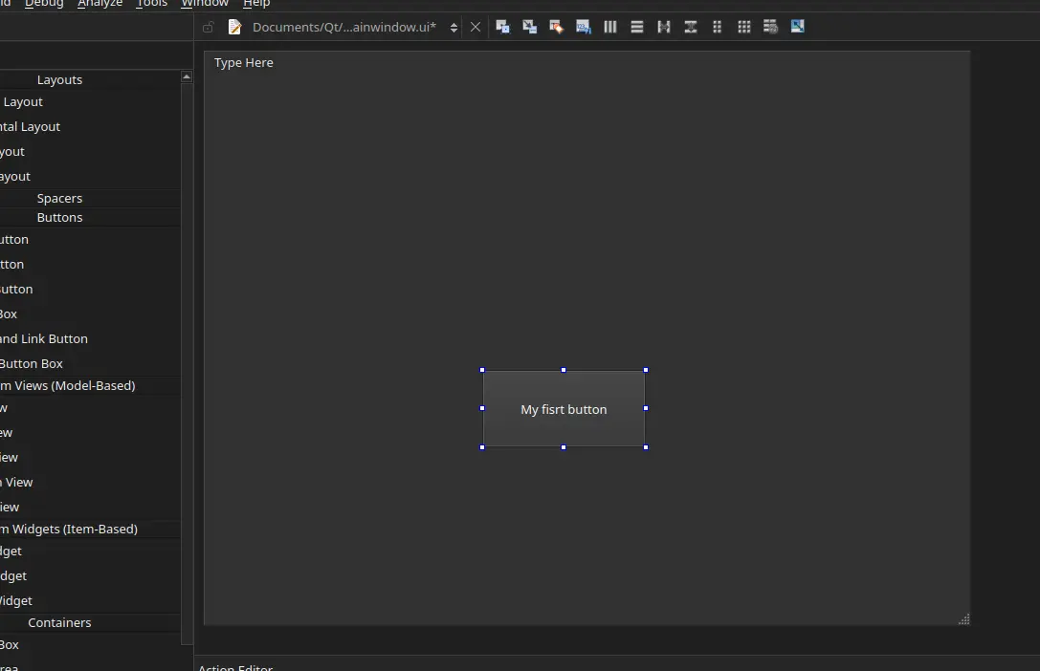
Task: Click the widget box scroll up arrow
Action: point(187,76)
